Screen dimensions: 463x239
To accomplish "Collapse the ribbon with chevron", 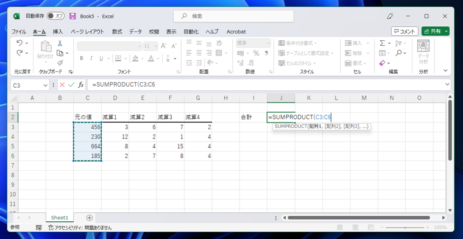I will 445,71.
